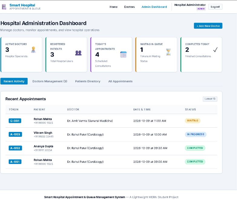
Task: Click phone number +91 99222 33445
Action: (x=44, y=136)
